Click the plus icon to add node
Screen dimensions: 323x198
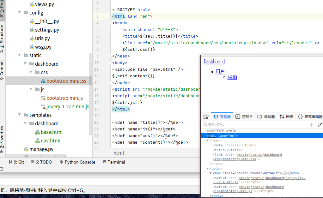click(x=312, y=125)
